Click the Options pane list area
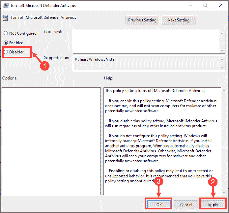This screenshot has width=229, height=213. point(51,141)
